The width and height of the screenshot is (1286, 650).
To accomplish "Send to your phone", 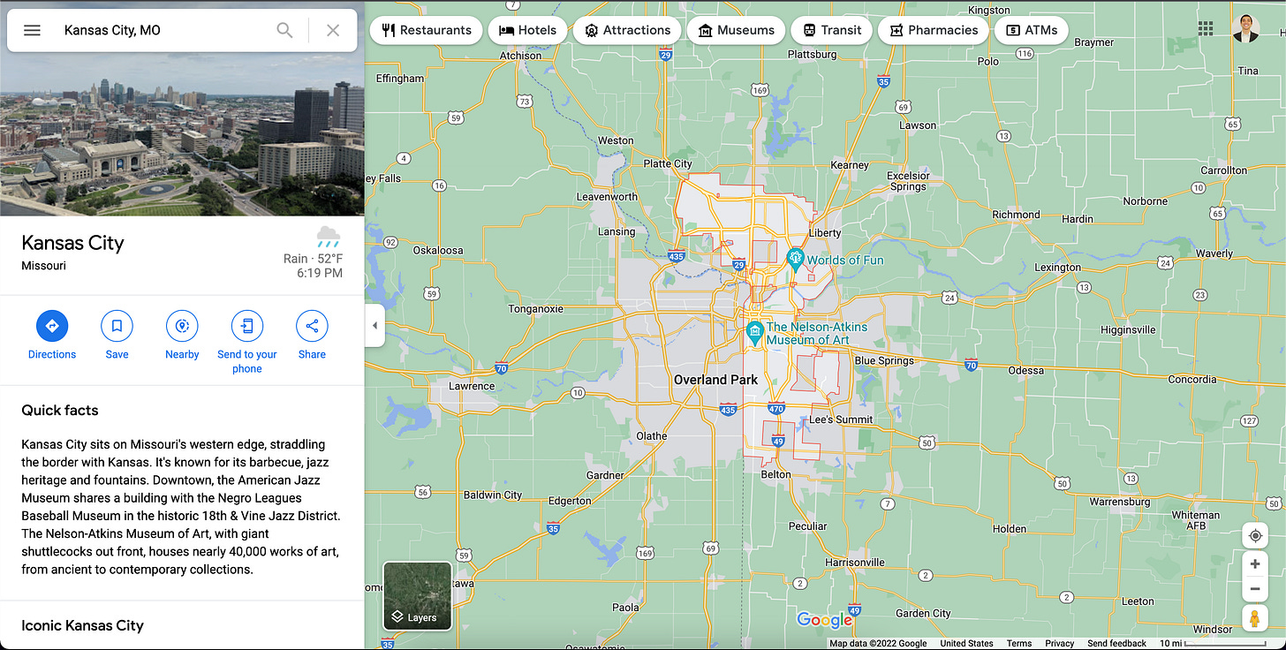I will click(247, 342).
